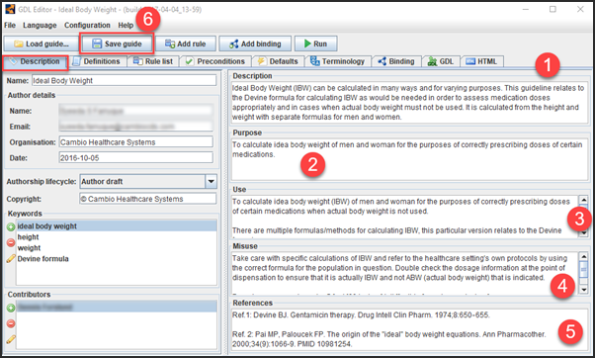The image size is (595, 358).
Task: Open the Configuration menu
Action: [x=87, y=25]
